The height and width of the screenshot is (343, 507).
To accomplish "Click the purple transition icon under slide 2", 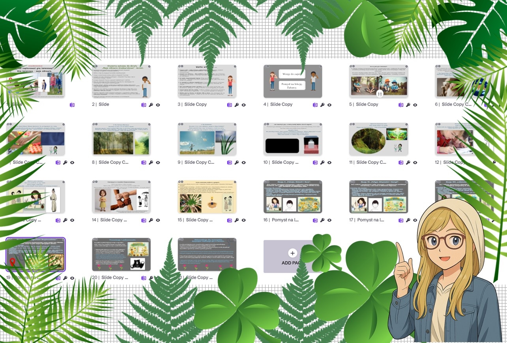I will coord(144,105).
